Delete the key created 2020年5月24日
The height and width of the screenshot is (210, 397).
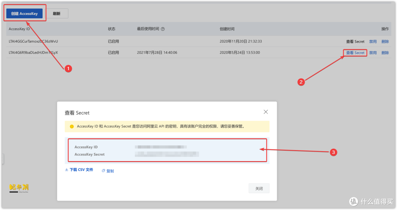tap(385, 53)
